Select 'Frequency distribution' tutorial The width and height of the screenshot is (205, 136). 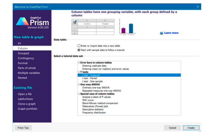tap(94, 113)
